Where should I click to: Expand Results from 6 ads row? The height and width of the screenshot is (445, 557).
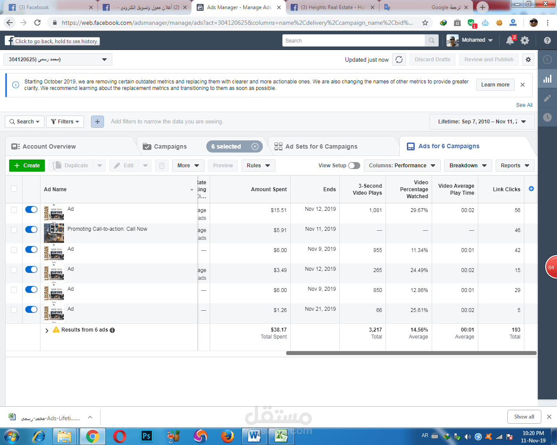[47, 331]
